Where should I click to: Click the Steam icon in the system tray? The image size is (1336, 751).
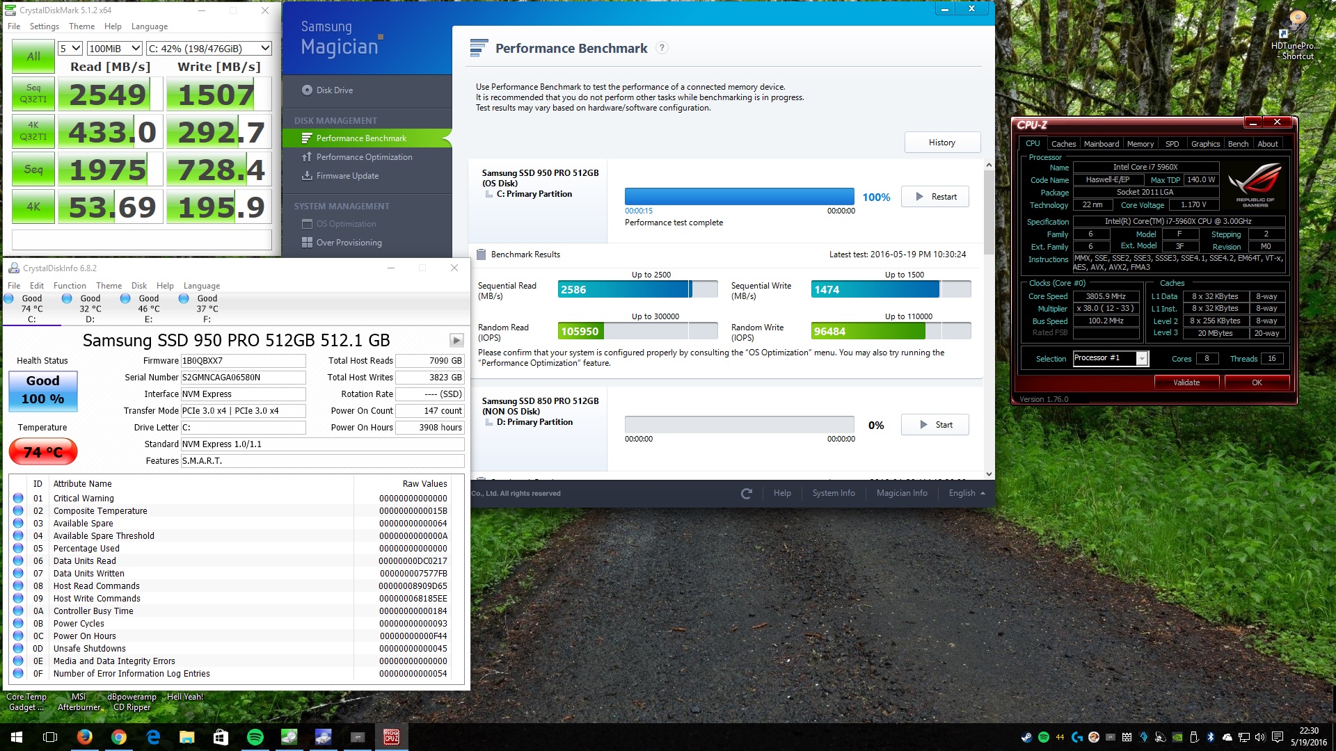coord(1026,737)
